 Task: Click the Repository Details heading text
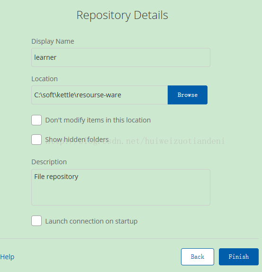(x=122, y=15)
